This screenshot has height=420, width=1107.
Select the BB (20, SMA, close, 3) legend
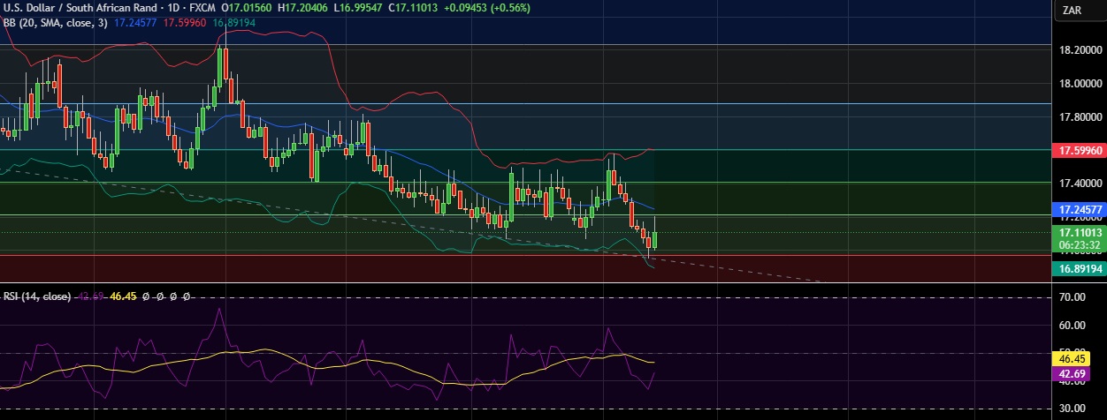pos(54,22)
